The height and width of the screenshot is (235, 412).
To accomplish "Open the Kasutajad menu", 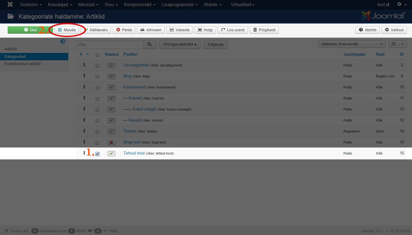I will 60,5.
